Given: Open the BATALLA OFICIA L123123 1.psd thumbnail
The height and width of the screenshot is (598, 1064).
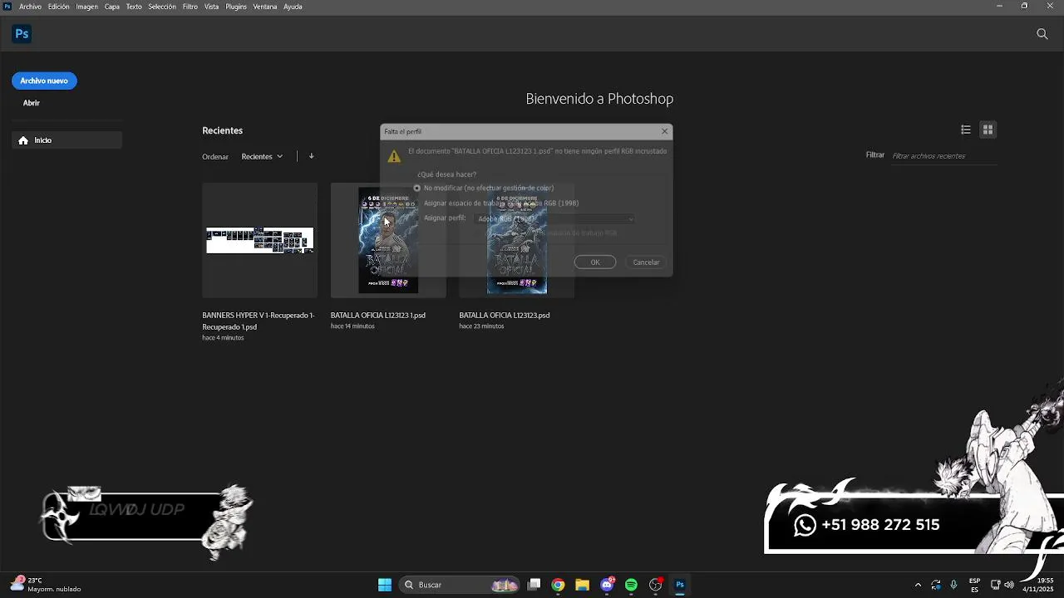Looking at the screenshot, I should click(x=388, y=240).
